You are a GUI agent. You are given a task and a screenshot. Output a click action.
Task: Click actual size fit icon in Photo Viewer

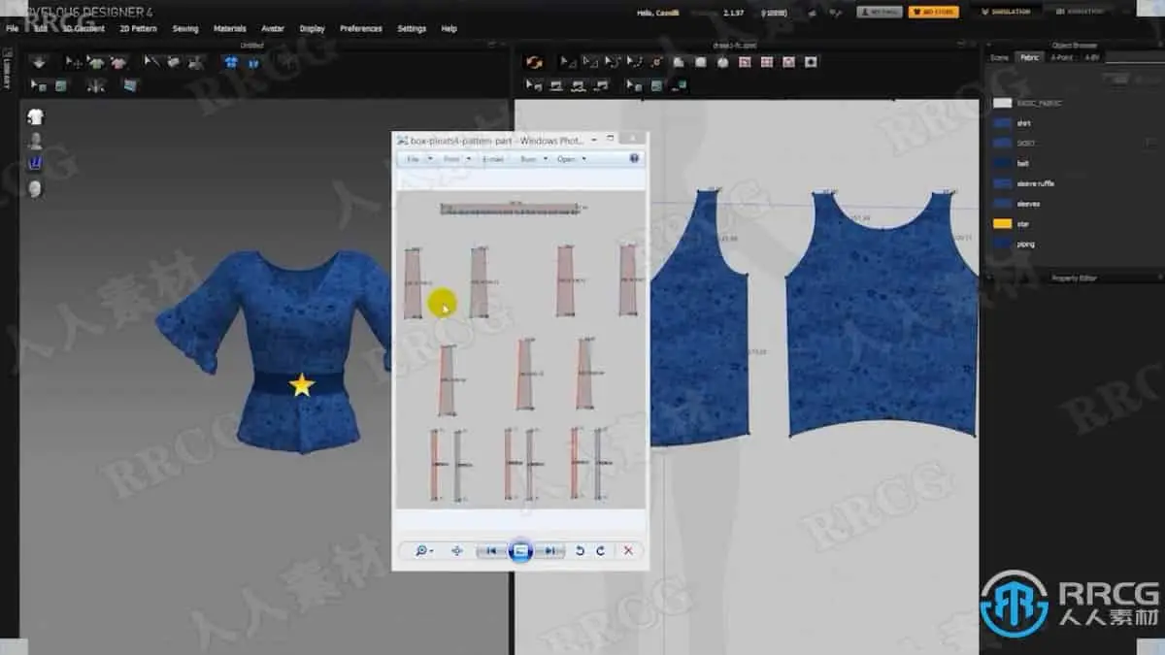click(x=456, y=550)
